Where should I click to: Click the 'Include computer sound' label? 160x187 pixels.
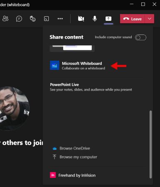pos(113,37)
